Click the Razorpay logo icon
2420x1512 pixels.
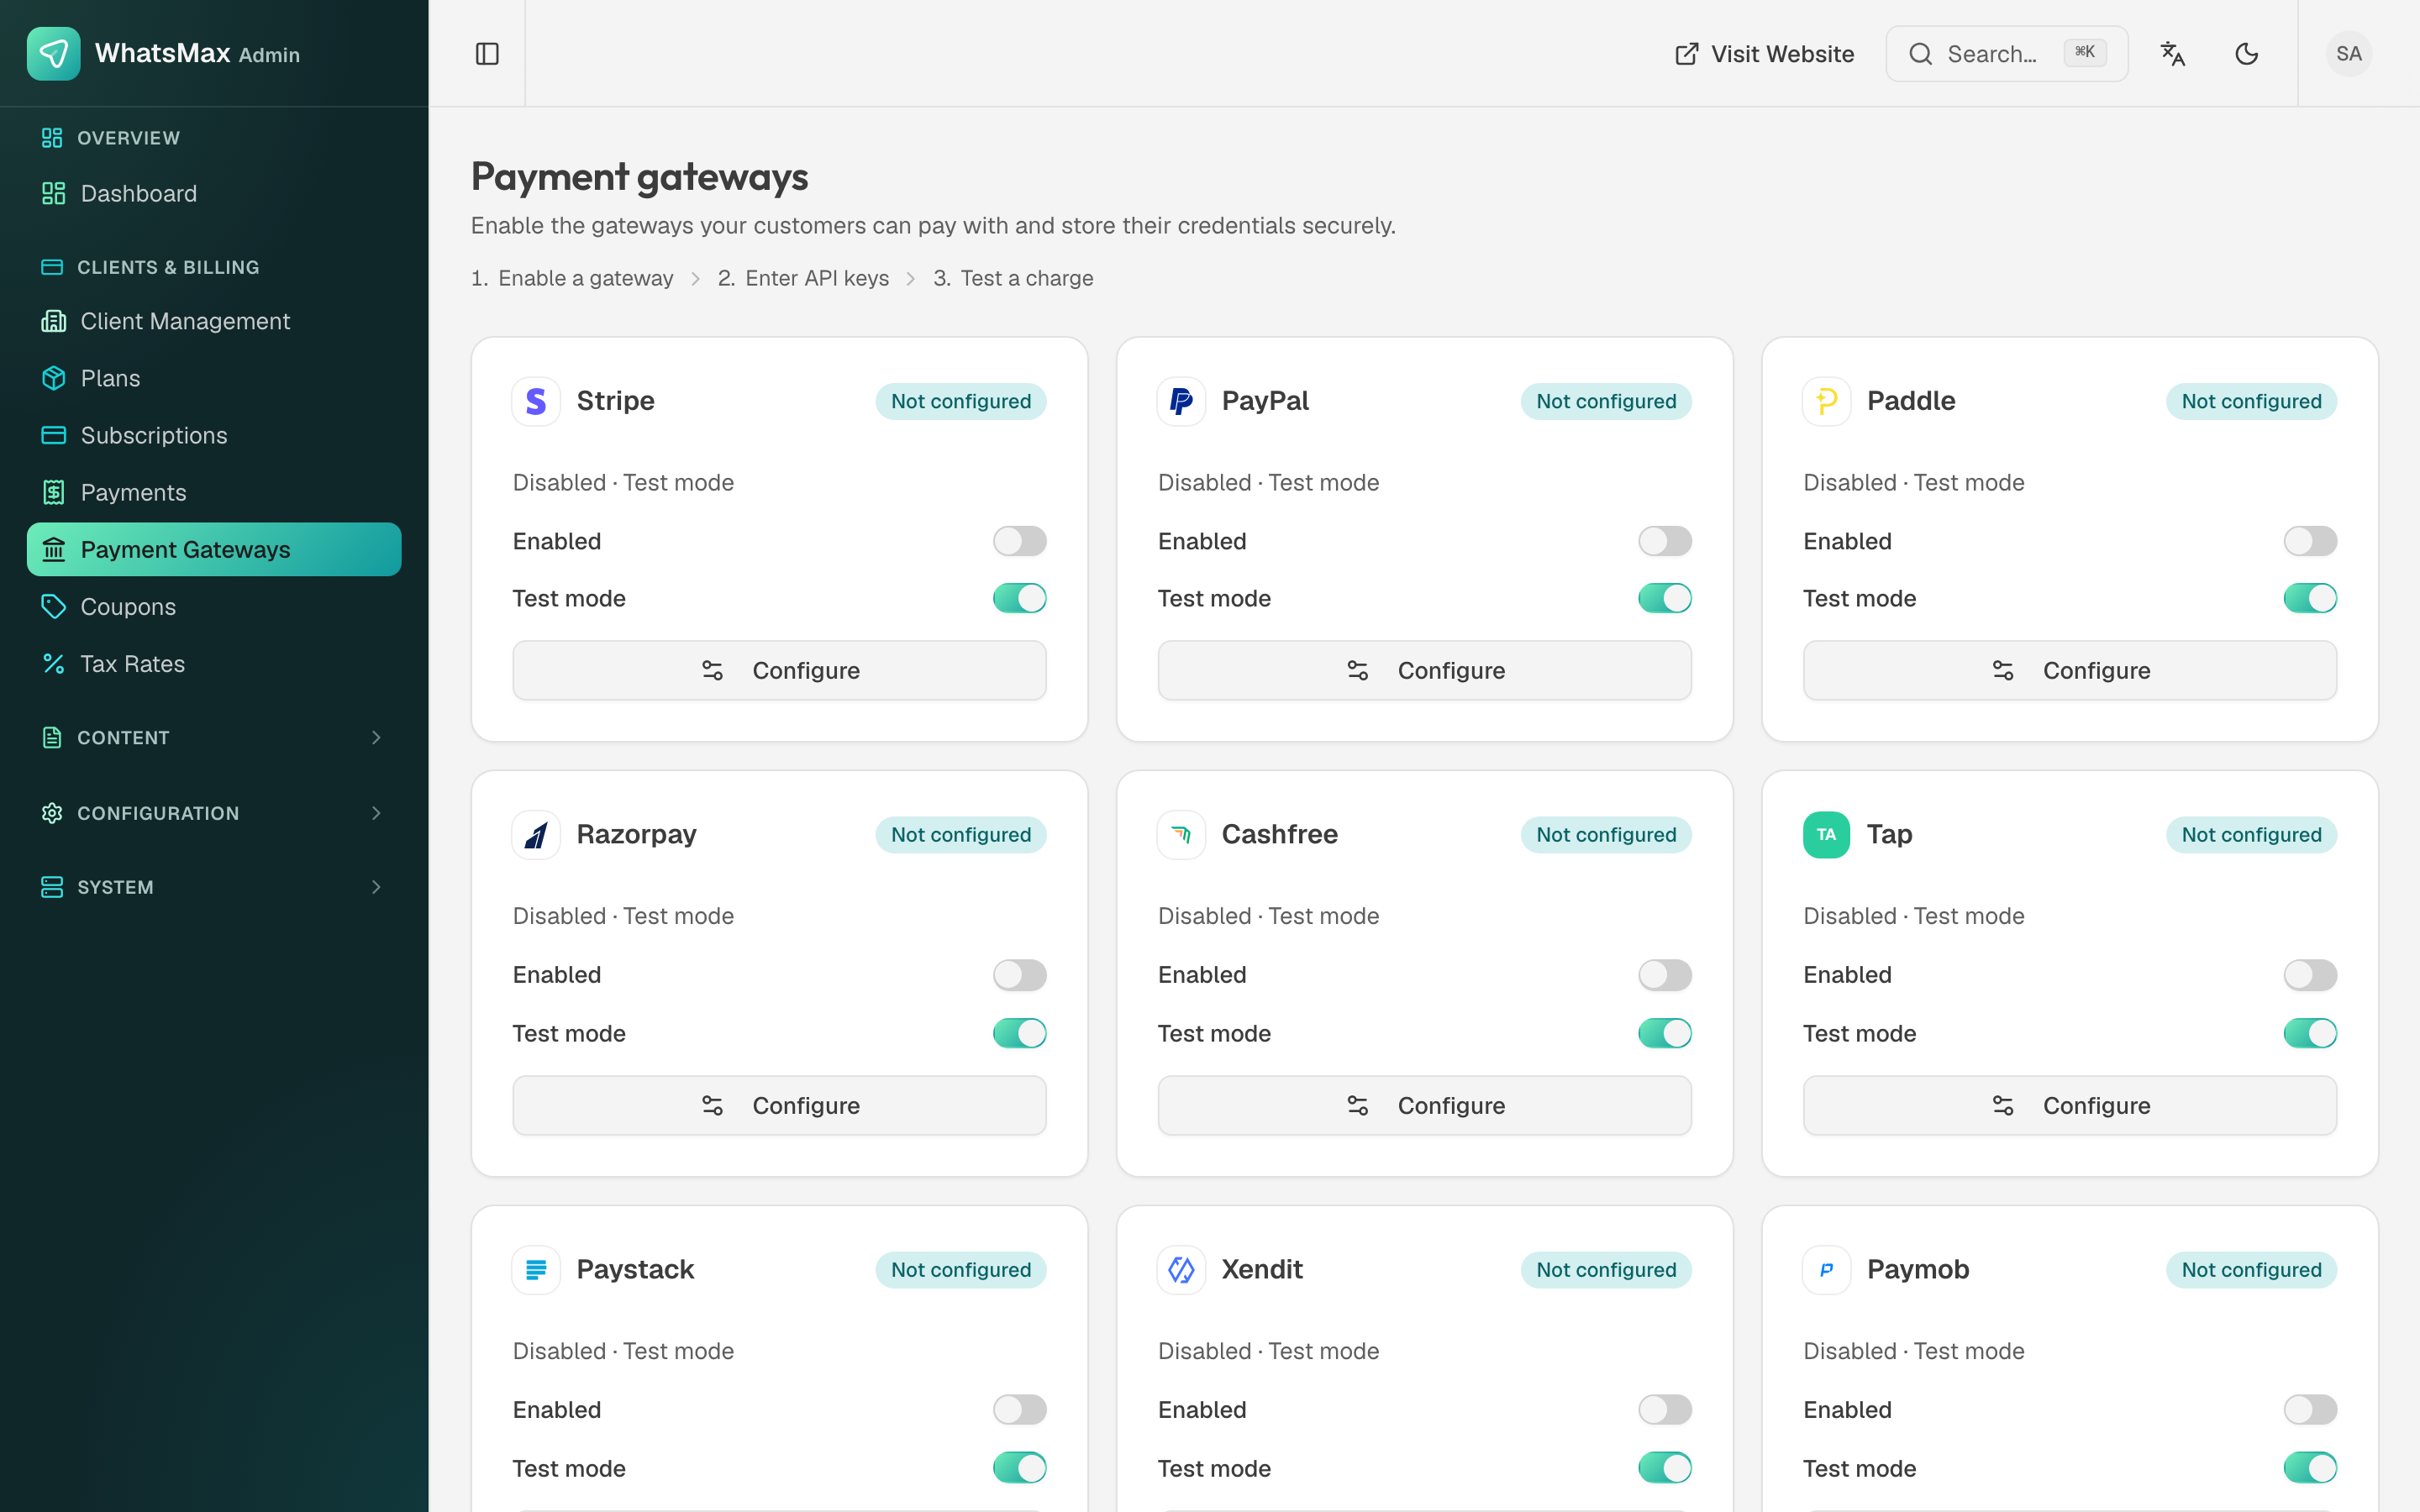(x=536, y=834)
